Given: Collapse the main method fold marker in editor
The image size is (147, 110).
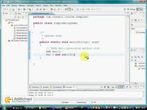Looking at the screenshot, I should (x=32, y=42).
